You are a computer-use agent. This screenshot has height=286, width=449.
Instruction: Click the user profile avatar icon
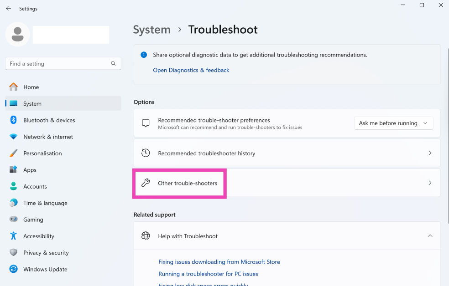[18, 35]
